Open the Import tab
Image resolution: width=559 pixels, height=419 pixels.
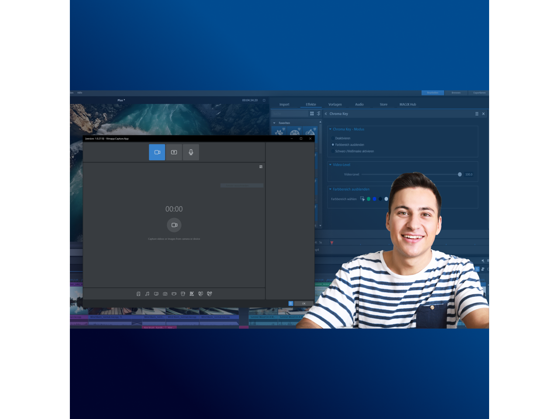[x=284, y=104]
